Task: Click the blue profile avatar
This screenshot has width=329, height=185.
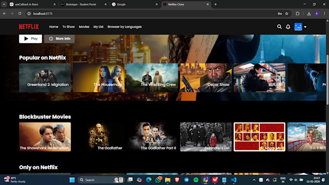Action: pyautogui.click(x=298, y=27)
